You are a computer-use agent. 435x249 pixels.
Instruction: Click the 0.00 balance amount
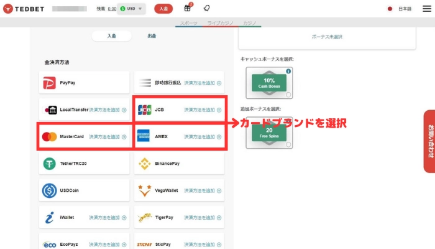[x=112, y=9]
